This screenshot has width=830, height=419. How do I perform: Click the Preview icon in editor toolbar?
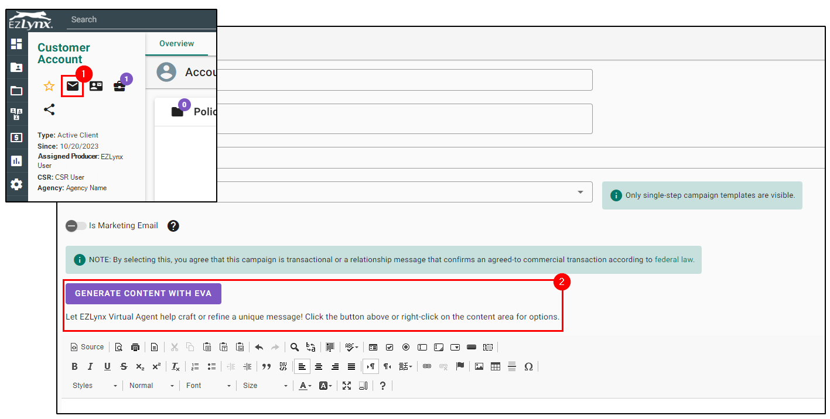[x=119, y=347]
